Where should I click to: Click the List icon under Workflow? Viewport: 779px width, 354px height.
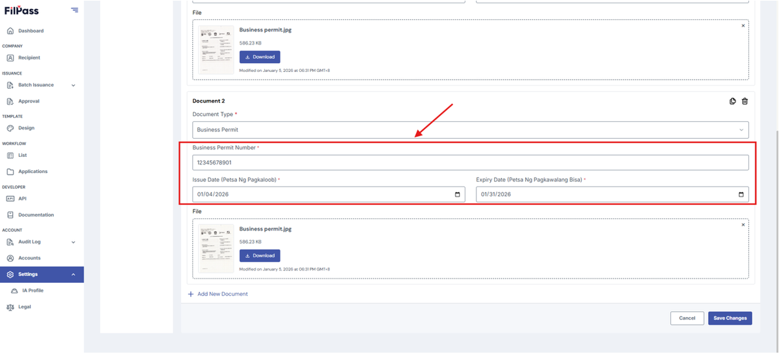[10, 155]
